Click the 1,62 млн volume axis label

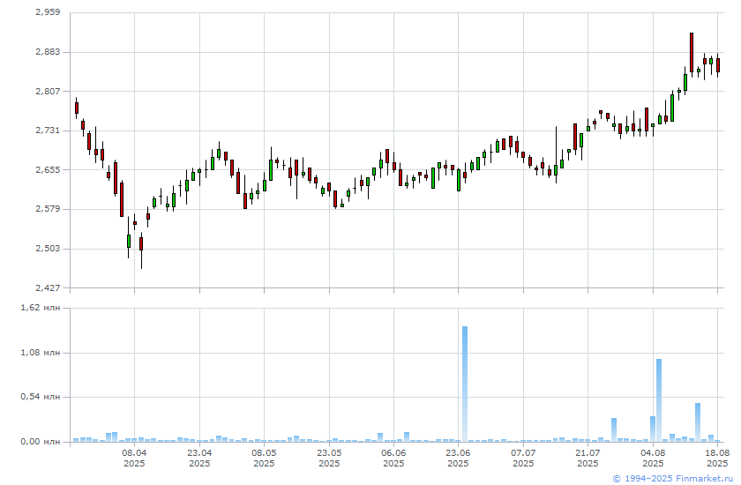pos(41,308)
